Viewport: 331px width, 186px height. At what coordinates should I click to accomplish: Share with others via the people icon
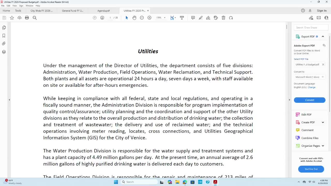(326, 18)
